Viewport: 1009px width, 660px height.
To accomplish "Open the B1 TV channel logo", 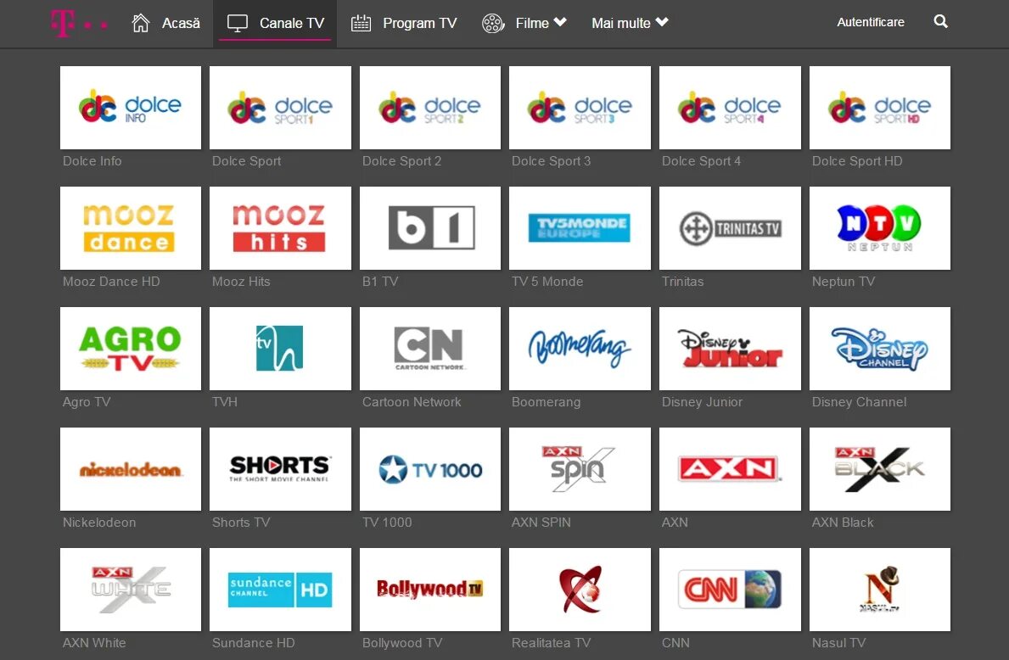I will (x=430, y=227).
